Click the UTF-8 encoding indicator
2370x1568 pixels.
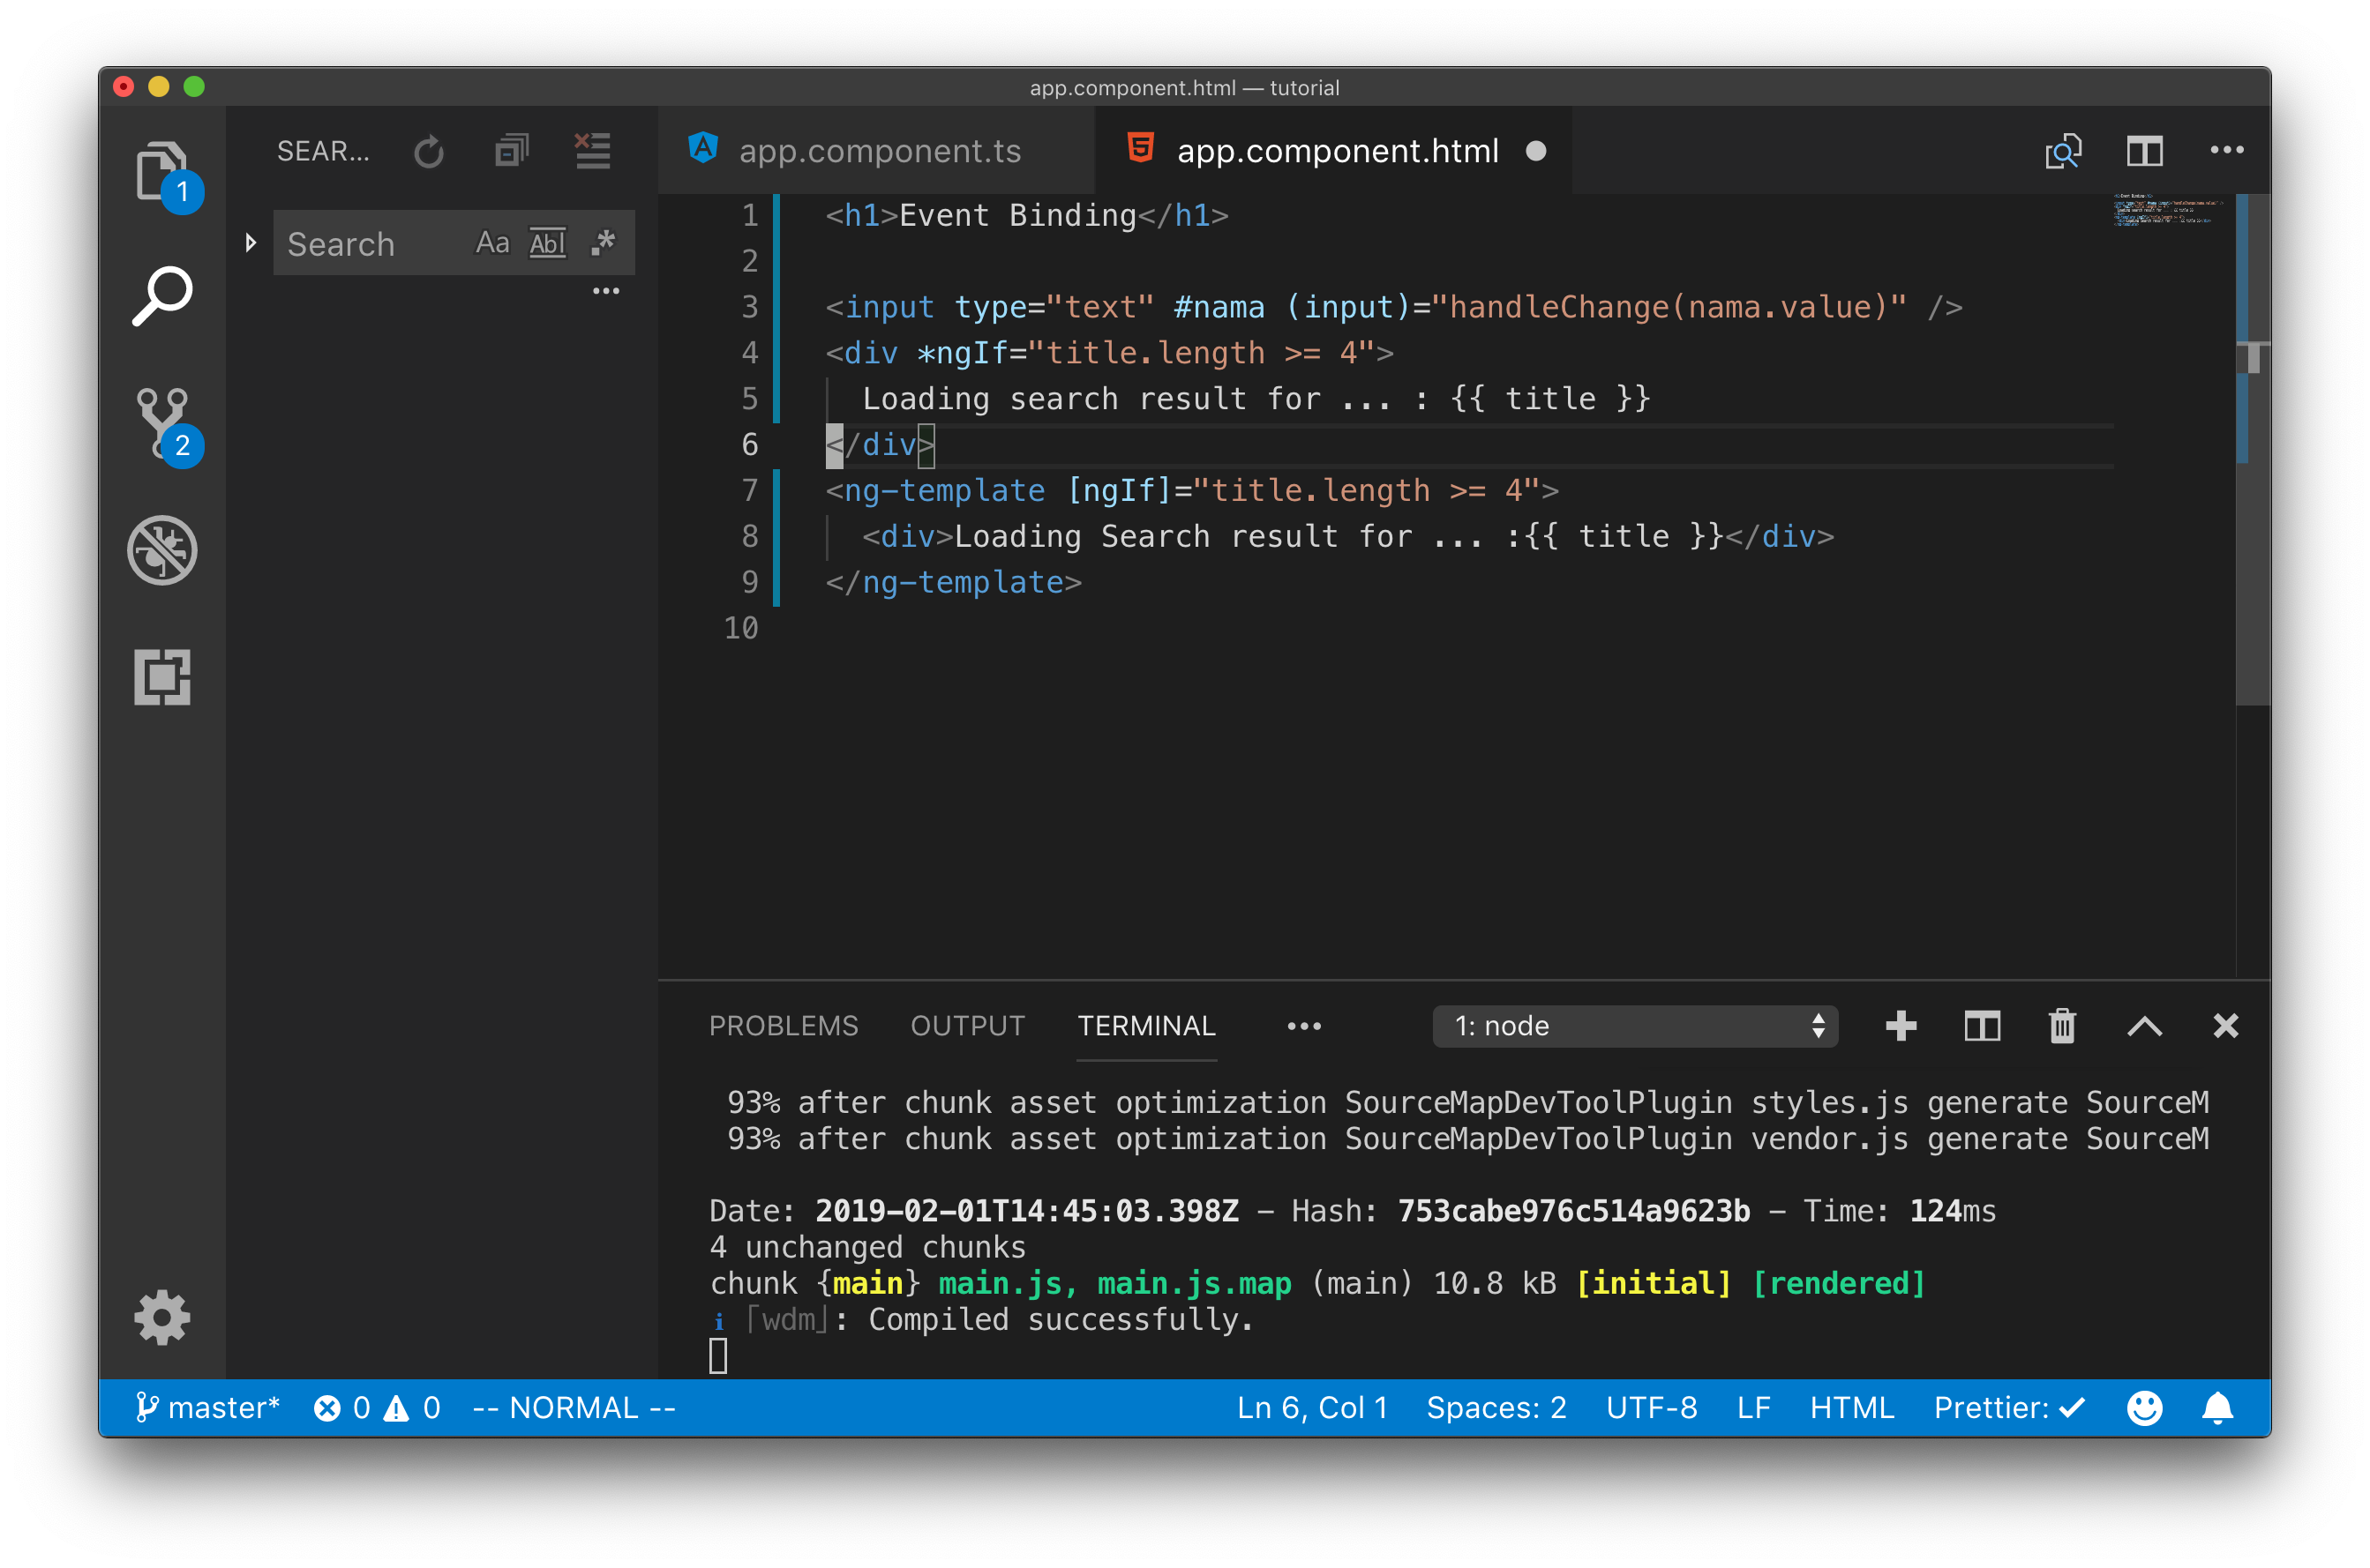[x=1651, y=1407]
